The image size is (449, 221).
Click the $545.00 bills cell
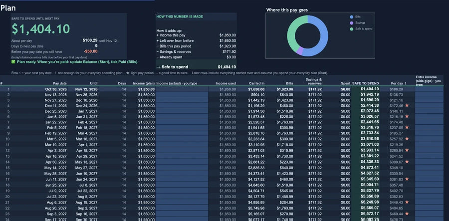pos(286,191)
